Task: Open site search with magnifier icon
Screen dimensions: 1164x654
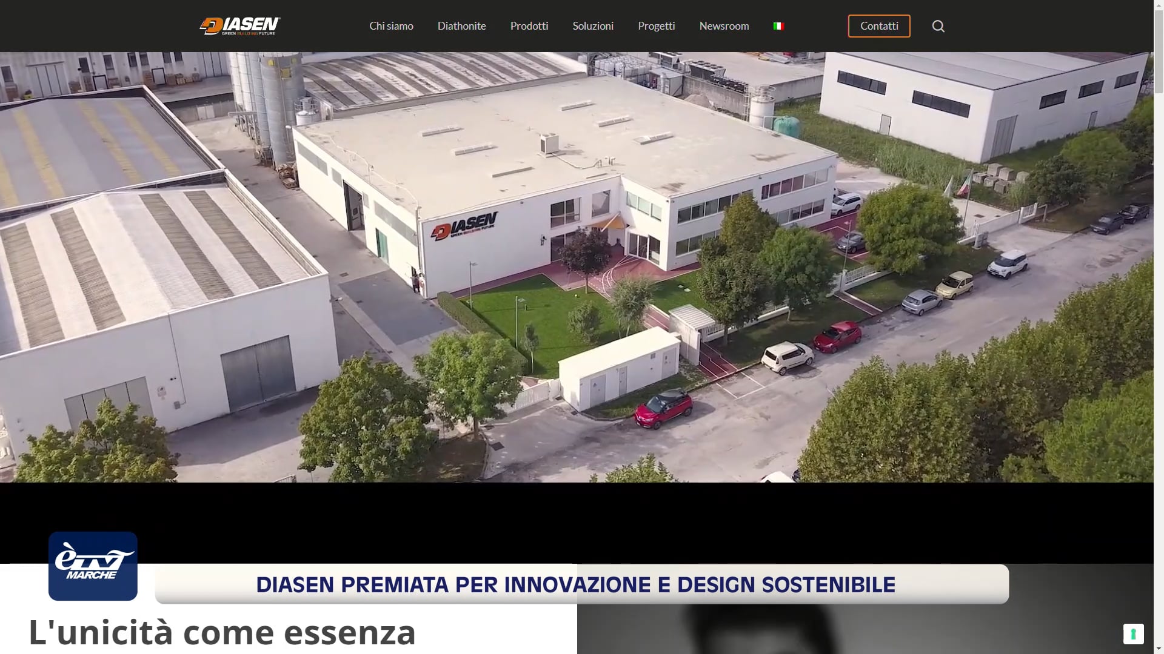Action: pyautogui.click(x=938, y=26)
